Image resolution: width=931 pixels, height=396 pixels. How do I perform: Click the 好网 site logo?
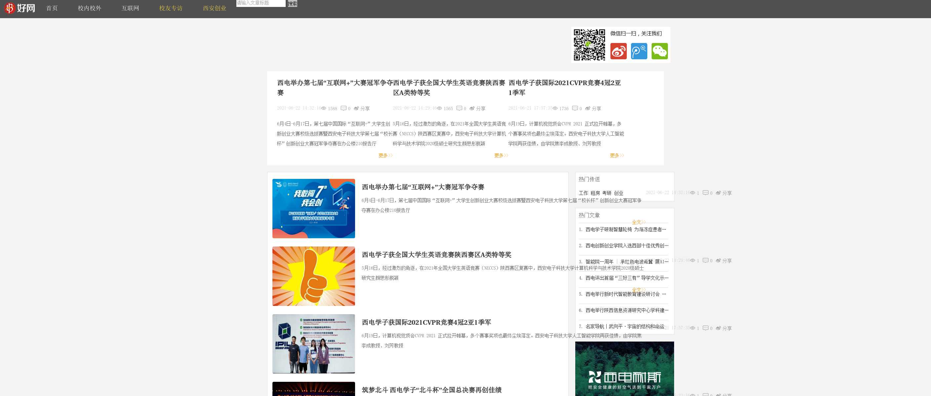pos(20,8)
